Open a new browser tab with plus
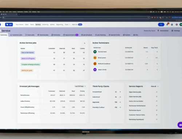Screen dimensions: 182x139 [x=19, y=14]
